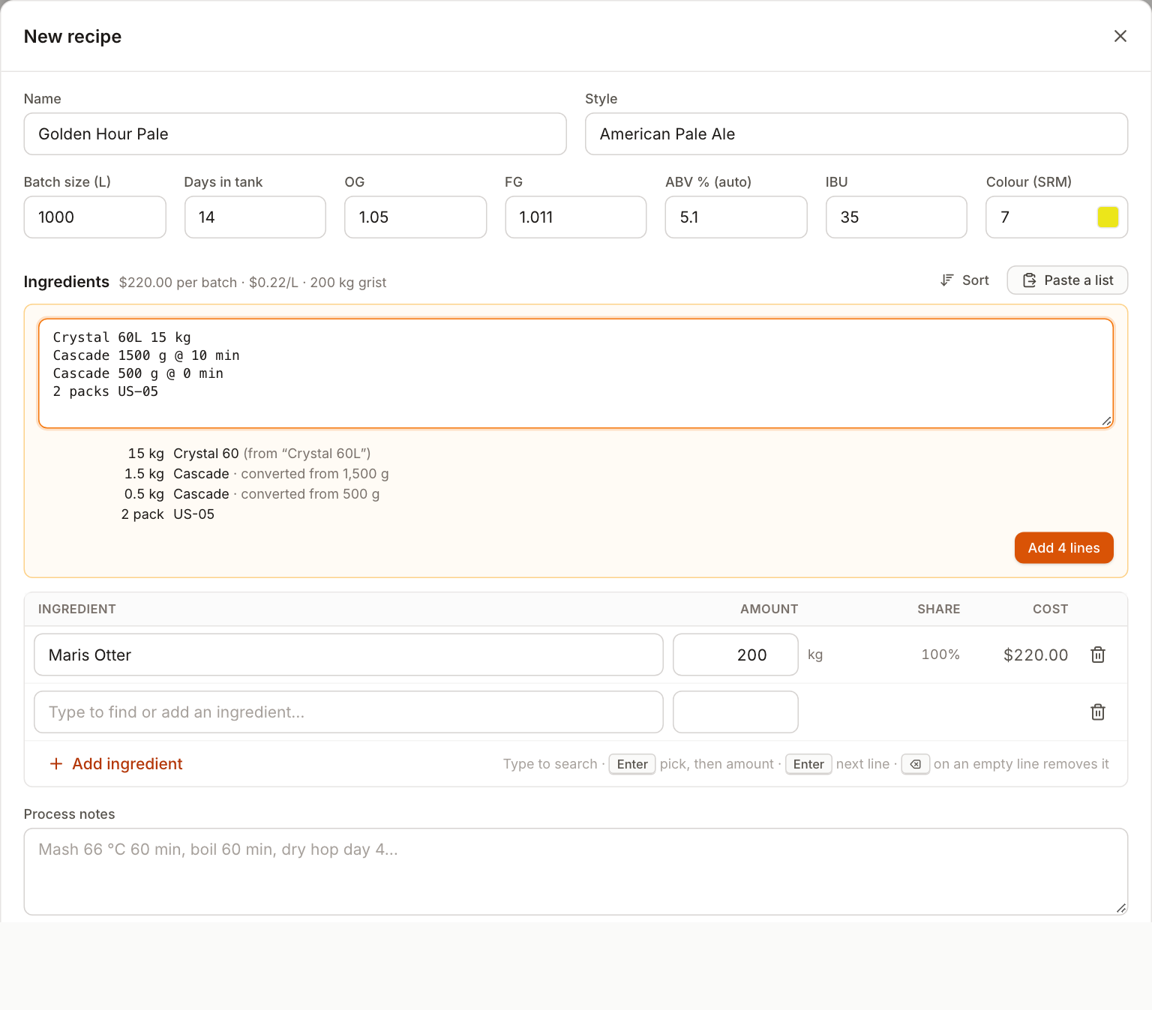Click the Batch size field
This screenshot has width=1152, height=1010.
94,217
